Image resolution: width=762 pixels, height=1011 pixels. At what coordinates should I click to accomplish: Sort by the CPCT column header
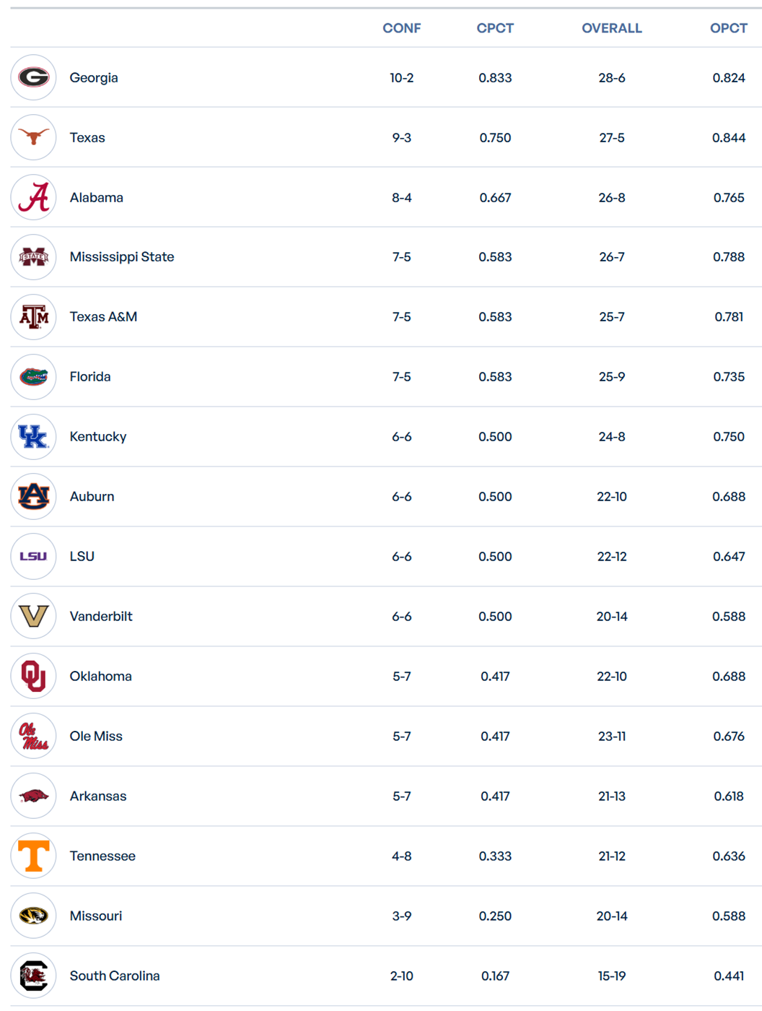coord(495,28)
